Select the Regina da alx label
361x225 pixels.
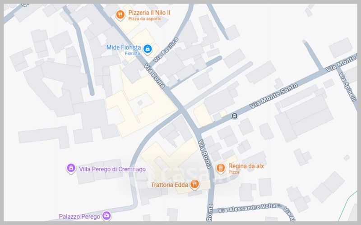(246, 166)
